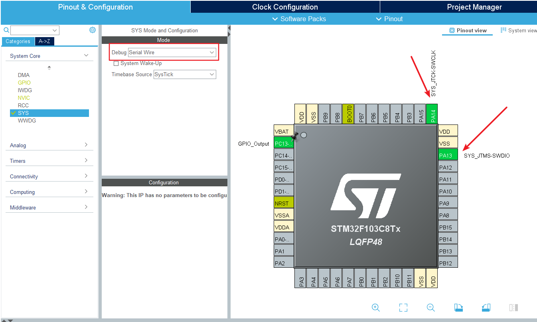Zoom in on the pinout view
This screenshot has width=537, height=322.
[375, 308]
